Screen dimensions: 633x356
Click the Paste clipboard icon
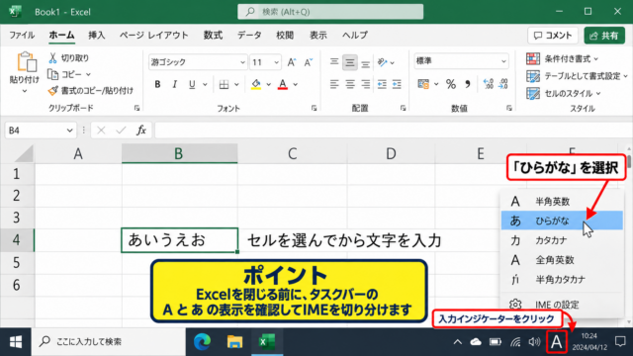tap(27, 62)
